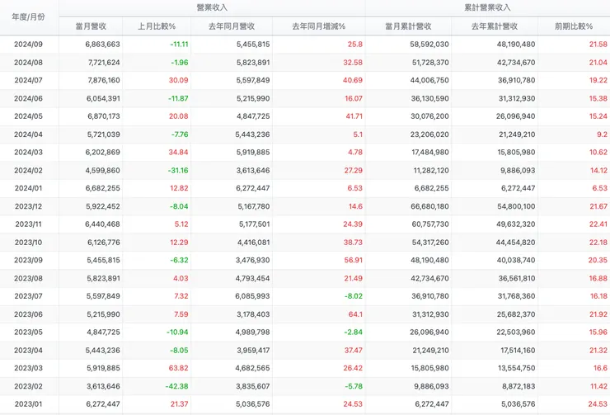Click cumulative revenue value 60,757,730
The image size is (610, 415).
coord(430,224)
